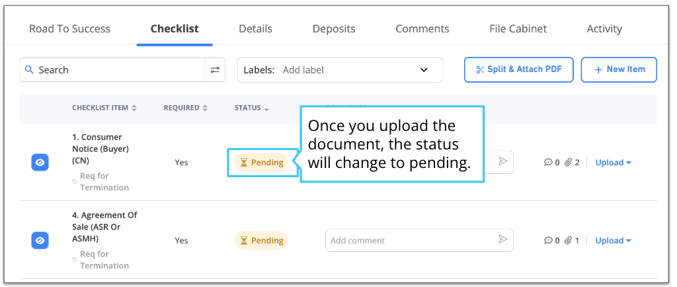Click the Pending status badge for Agreement Of Sale
Viewport: 677px width, 287px height.
click(x=261, y=241)
